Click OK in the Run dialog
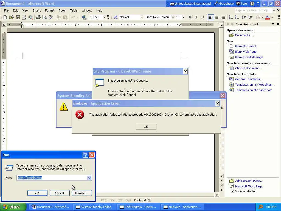281x211 pixels. click(37, 193)
